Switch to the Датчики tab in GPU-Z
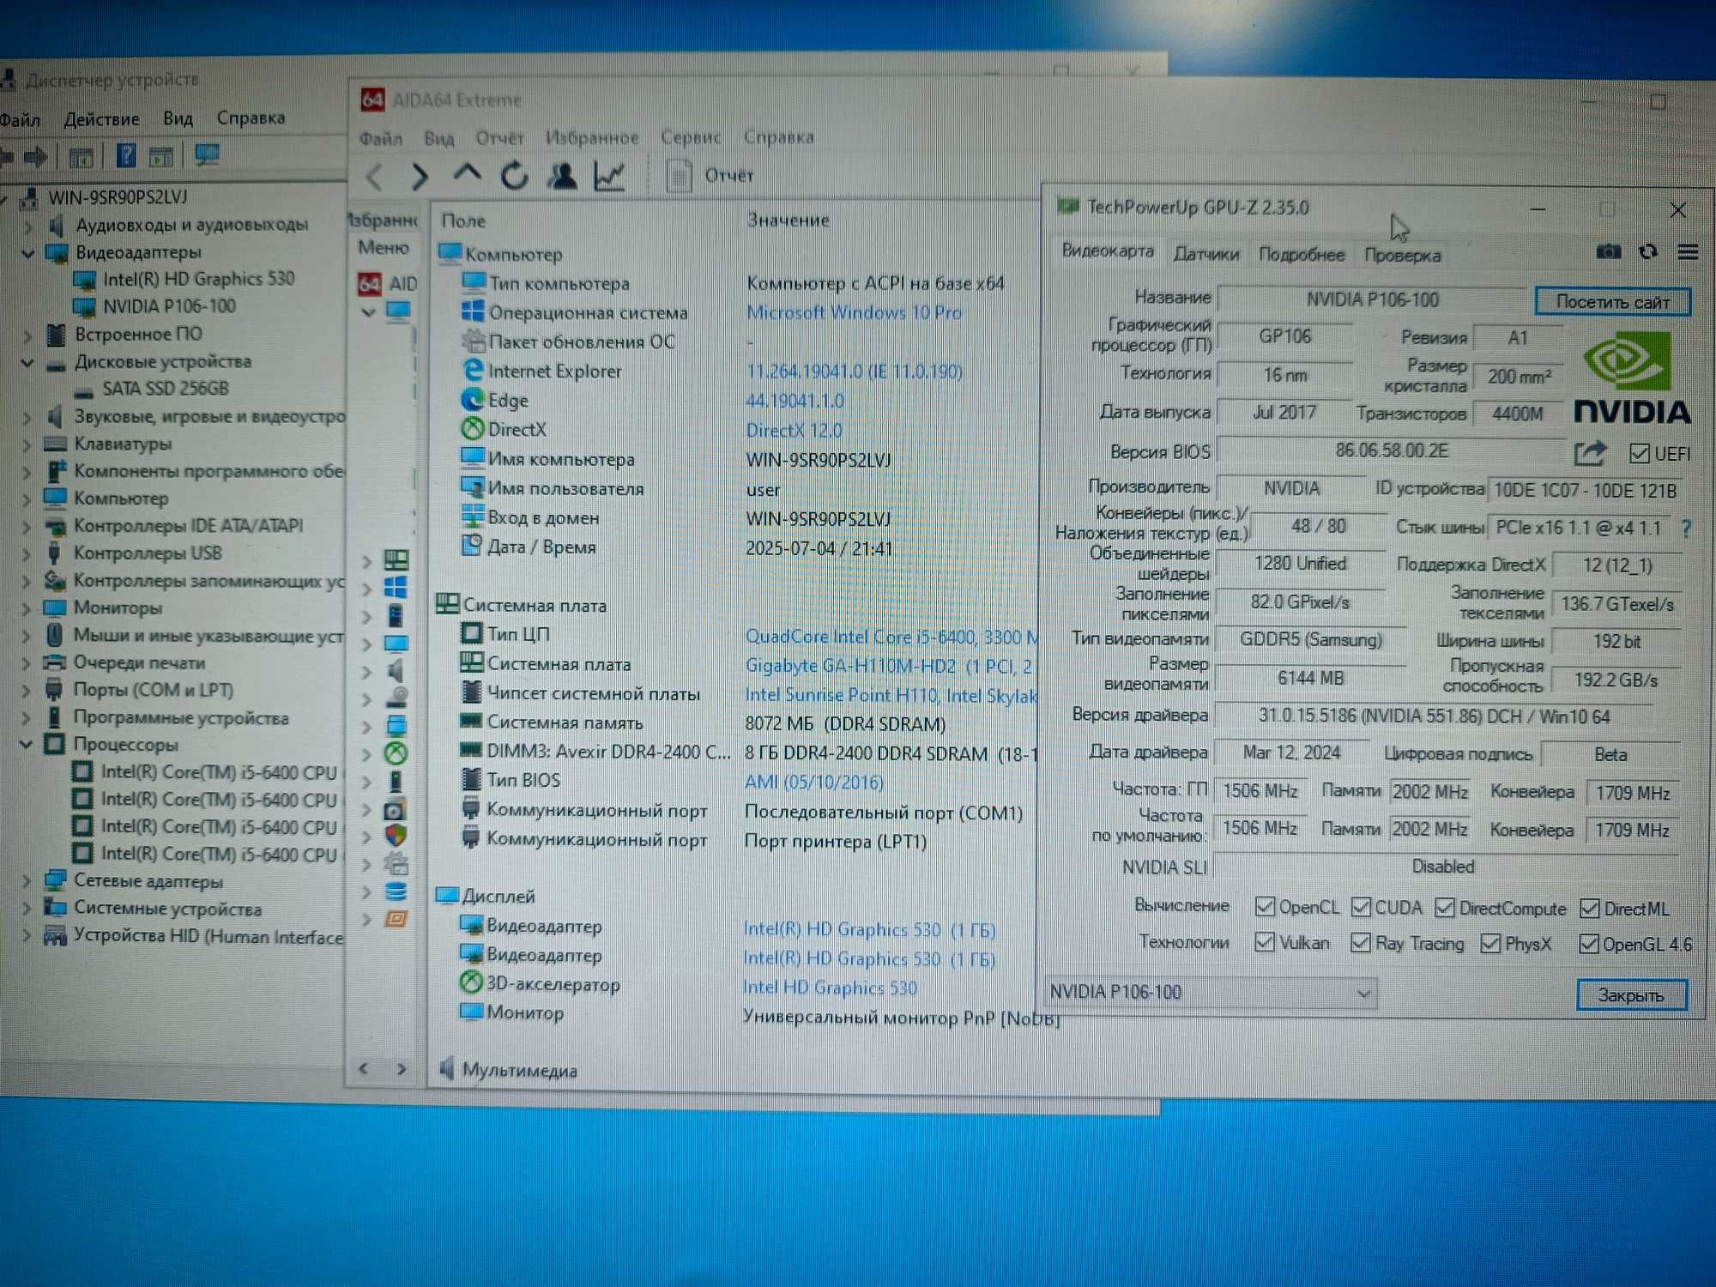The width and height of the screenshot is (1716, 1287). point(1206,254)
